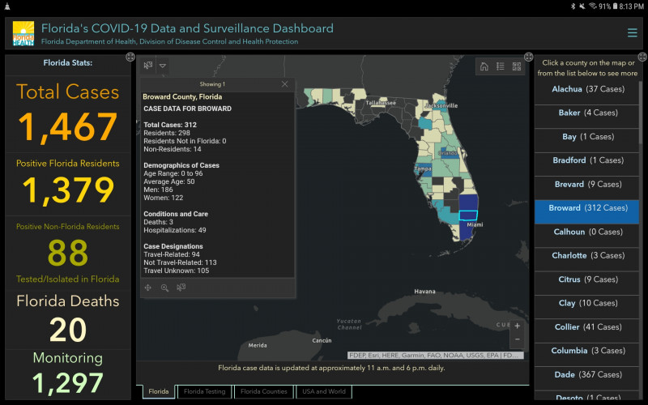
Task: Expand the selection tool dropdown arrow
Action: coord(163,66)
